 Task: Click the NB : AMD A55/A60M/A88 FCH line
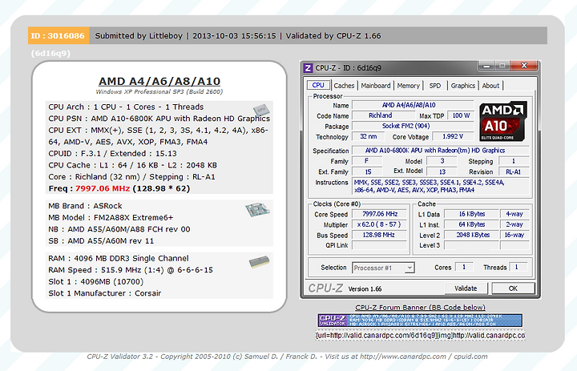coord(119,229)
